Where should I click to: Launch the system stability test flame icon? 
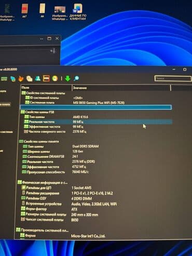[x=21, y=79]
